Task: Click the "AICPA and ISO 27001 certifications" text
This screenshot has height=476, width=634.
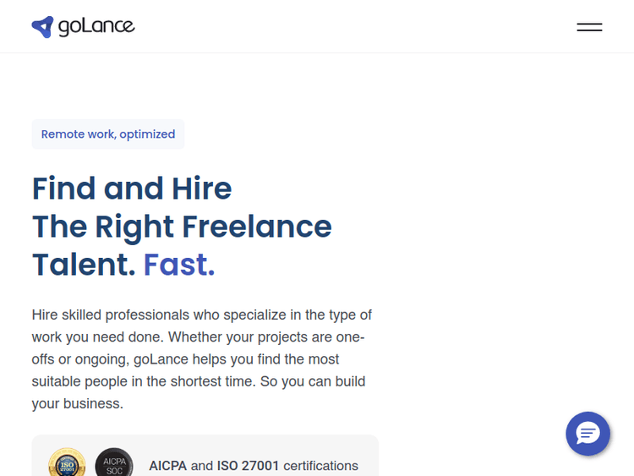Action: [254, 466]
